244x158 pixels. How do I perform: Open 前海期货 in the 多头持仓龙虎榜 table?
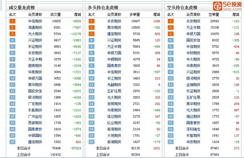114,129
